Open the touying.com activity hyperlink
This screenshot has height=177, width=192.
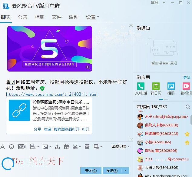tap(52, 94)
